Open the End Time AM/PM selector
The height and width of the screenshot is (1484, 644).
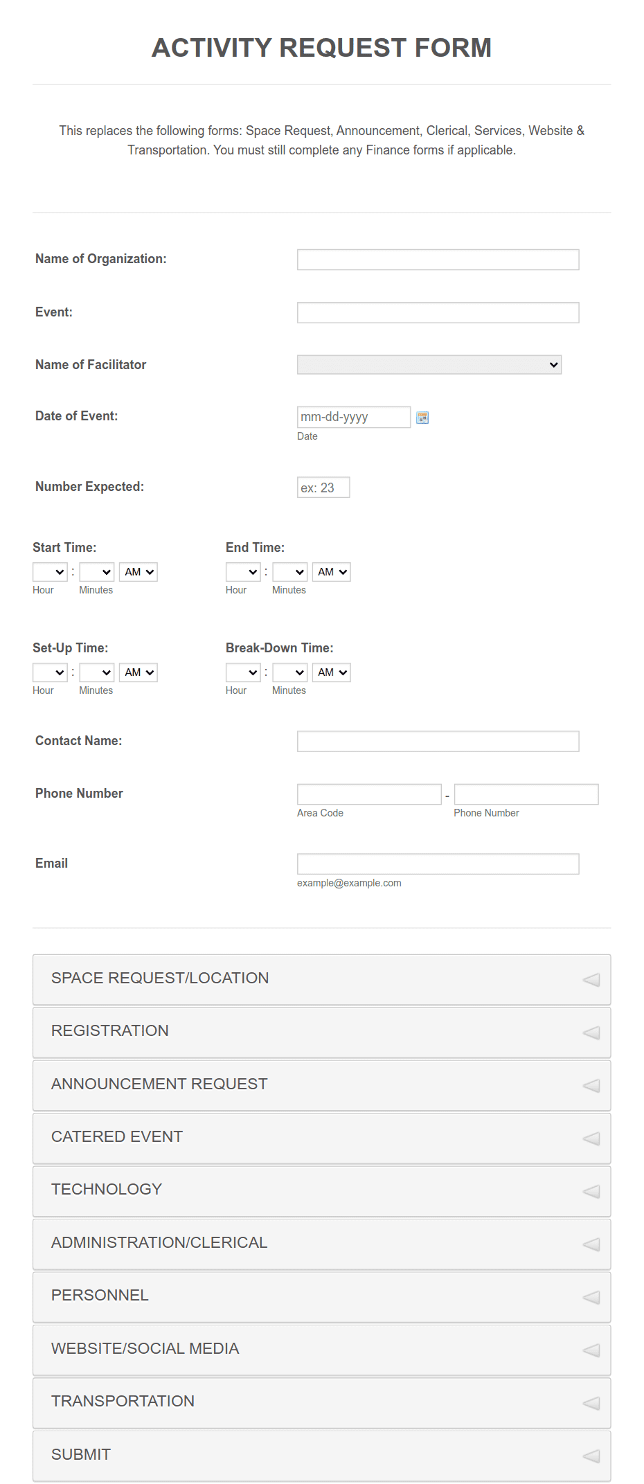coord(331,571)
